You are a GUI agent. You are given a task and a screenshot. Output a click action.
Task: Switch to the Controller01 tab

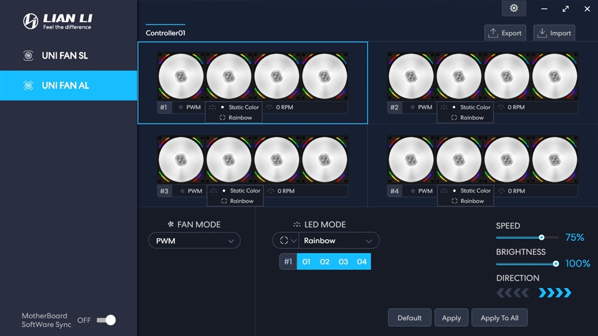pyautogui.click(x=165, y=33)
